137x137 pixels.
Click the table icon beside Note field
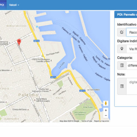[x=122, y=86]
